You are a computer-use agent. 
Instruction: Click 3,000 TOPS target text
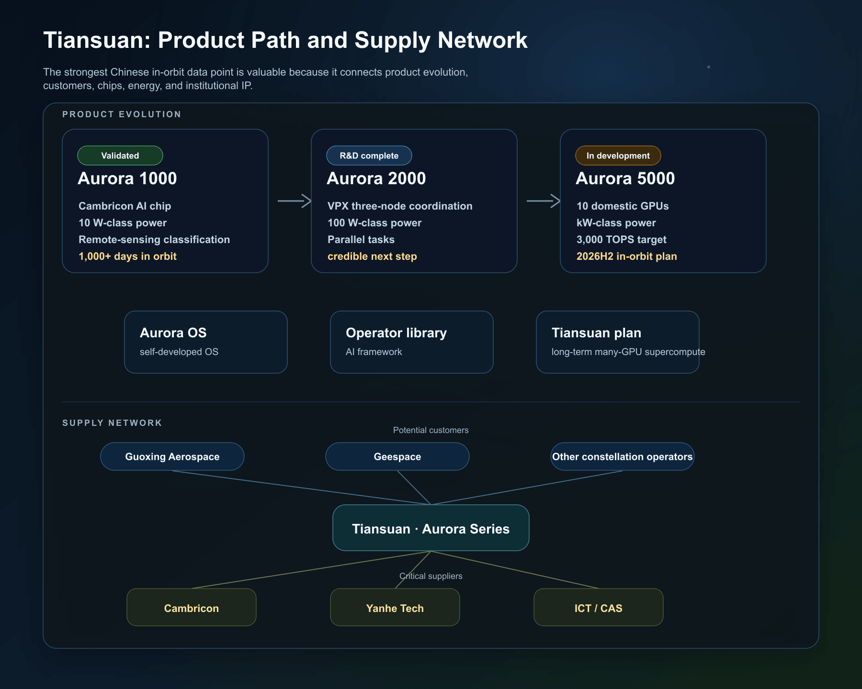coord(622,240)
